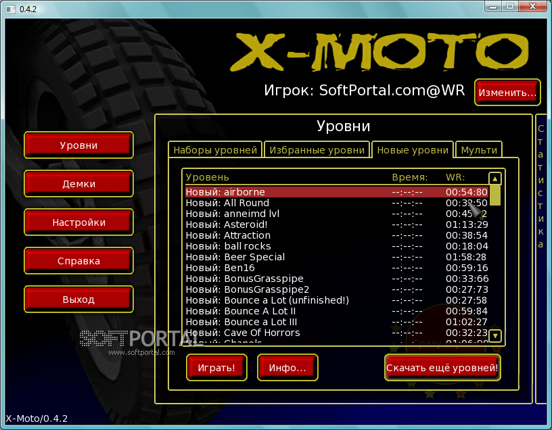
Task: Click WR time 01:58:28
Action: 466,257
